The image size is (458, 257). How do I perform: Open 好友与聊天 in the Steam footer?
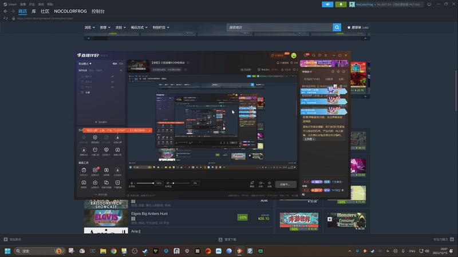point(444,239)
